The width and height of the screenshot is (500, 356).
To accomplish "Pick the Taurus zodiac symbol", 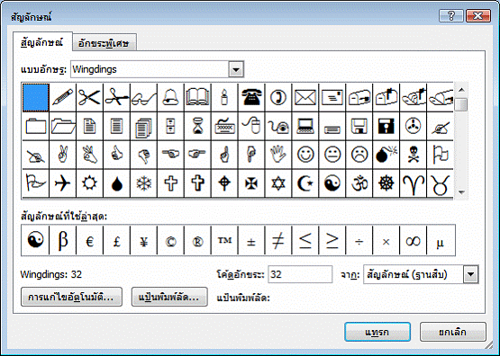I will click(x=440, y=183).
